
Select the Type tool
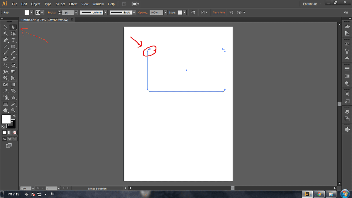[13, 40]
